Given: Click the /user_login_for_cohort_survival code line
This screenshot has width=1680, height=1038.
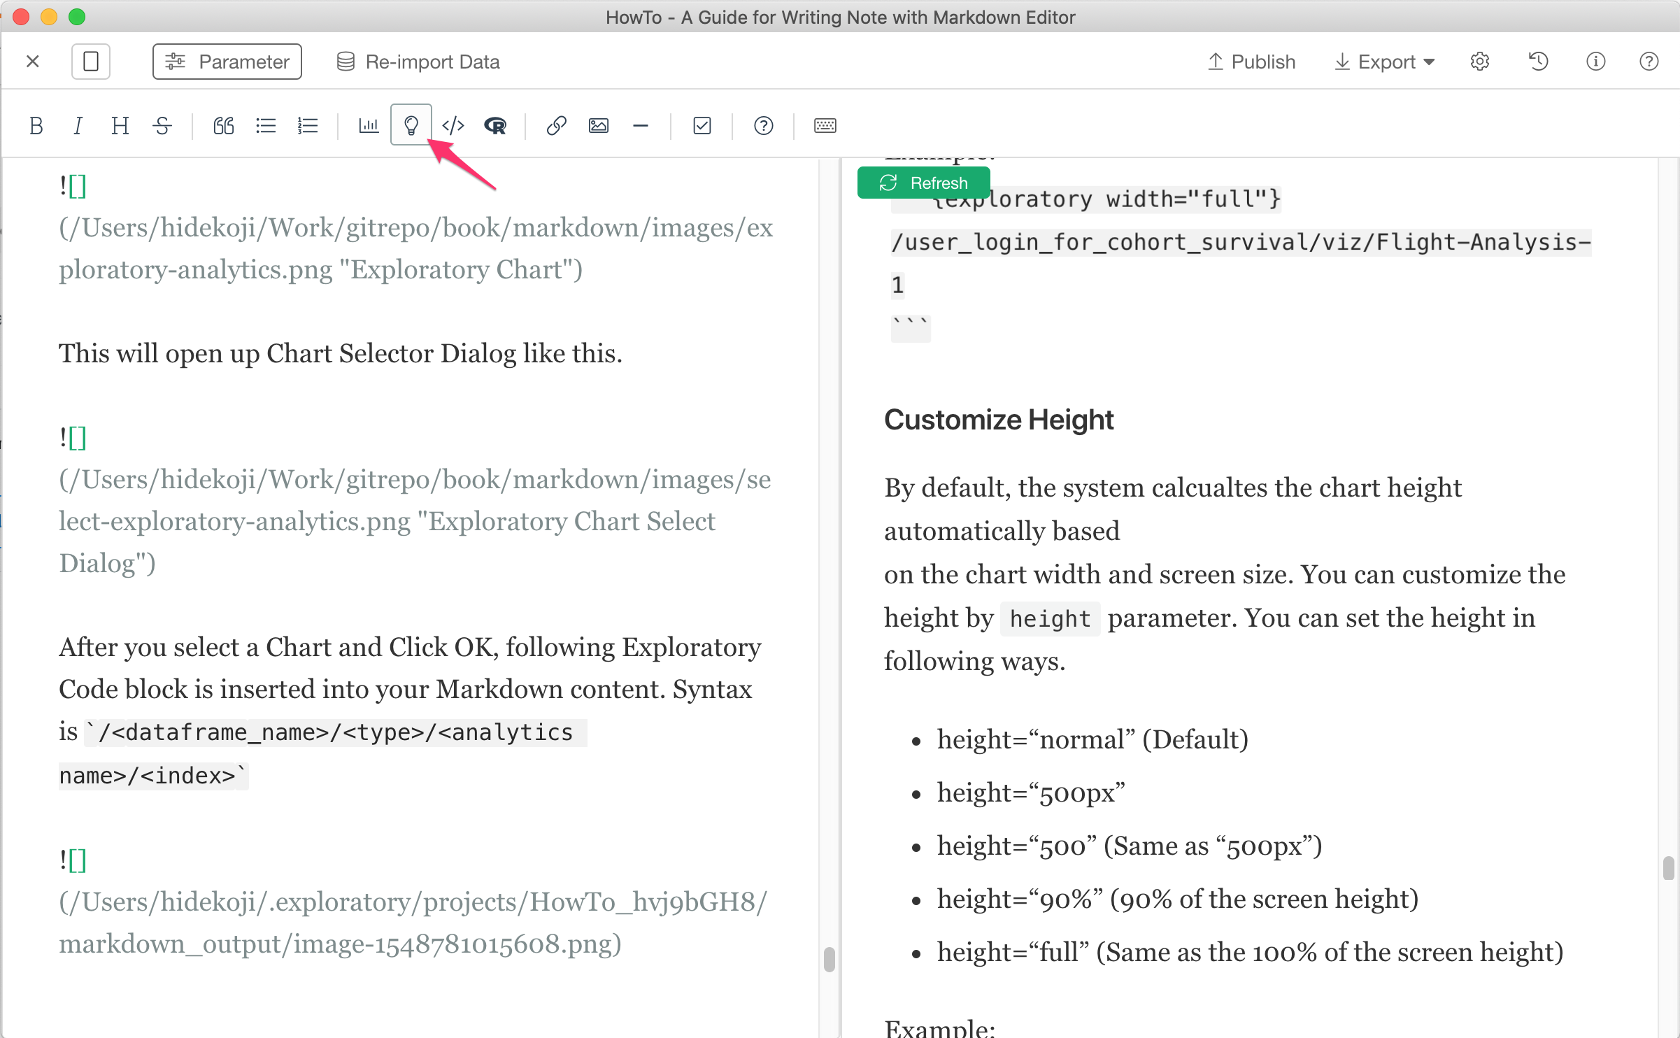Looking at the screenshot, I should pos(1241,242).
